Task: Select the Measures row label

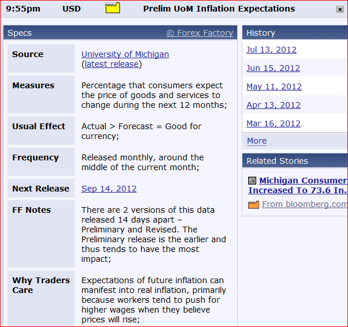Action: tap(33, 85)
